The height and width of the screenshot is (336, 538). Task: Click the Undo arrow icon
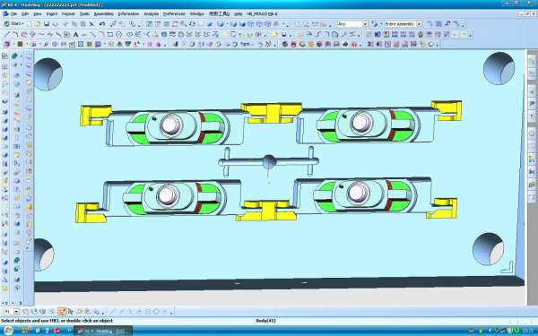click(102, 24)
